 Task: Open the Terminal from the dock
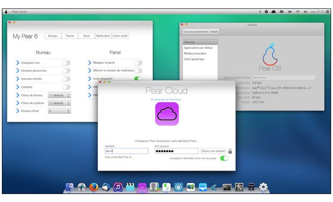[x=227, y=187]
